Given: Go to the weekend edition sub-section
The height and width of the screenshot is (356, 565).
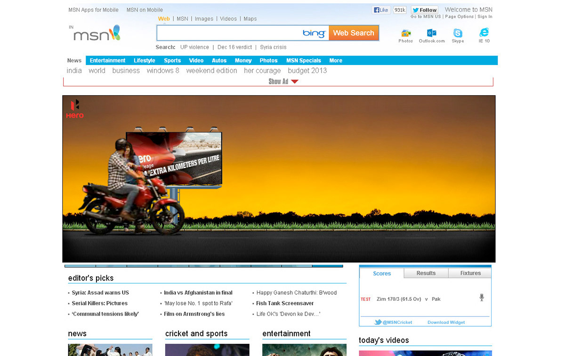Looking at the screenshot, I should (211, 70).
